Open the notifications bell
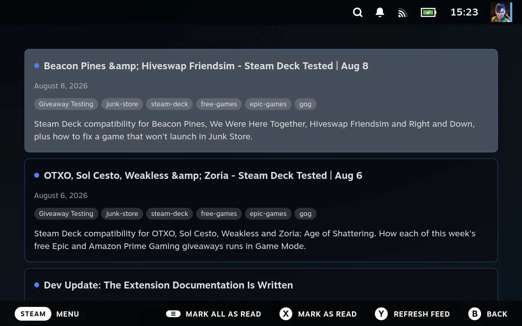This screenshot has height=326, width=522. pyautogui.click(x=380, y=13)
